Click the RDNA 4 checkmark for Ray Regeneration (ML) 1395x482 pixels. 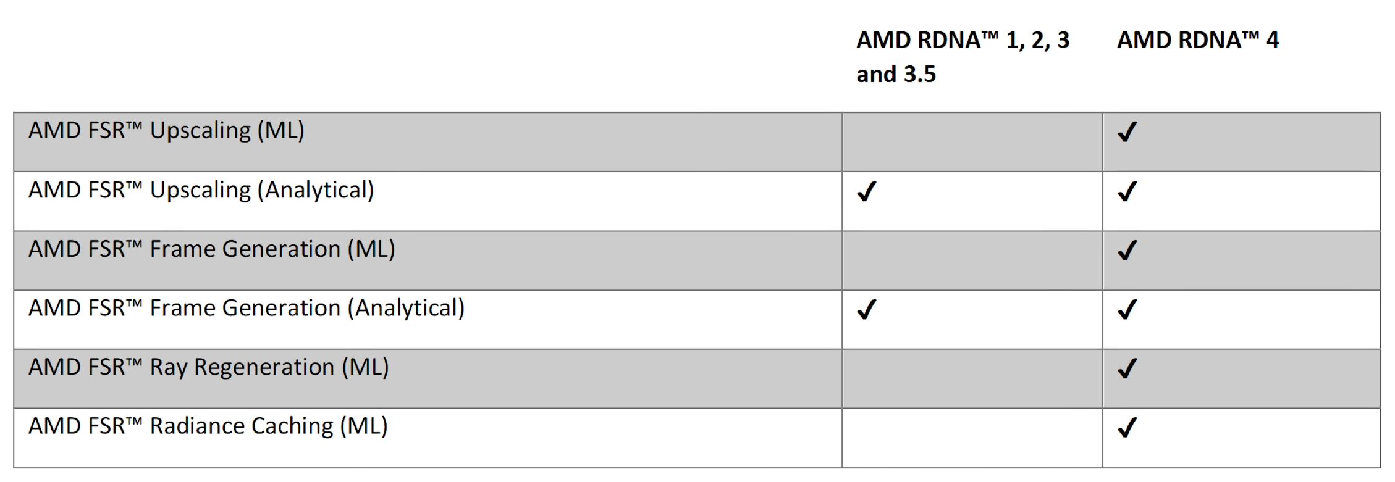[x=1127, y=368]
